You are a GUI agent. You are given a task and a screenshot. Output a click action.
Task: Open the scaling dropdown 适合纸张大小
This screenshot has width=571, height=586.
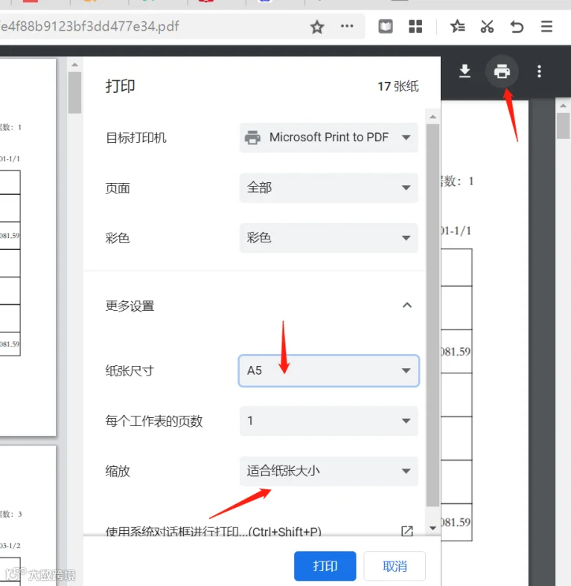click(x=328, y=471)
